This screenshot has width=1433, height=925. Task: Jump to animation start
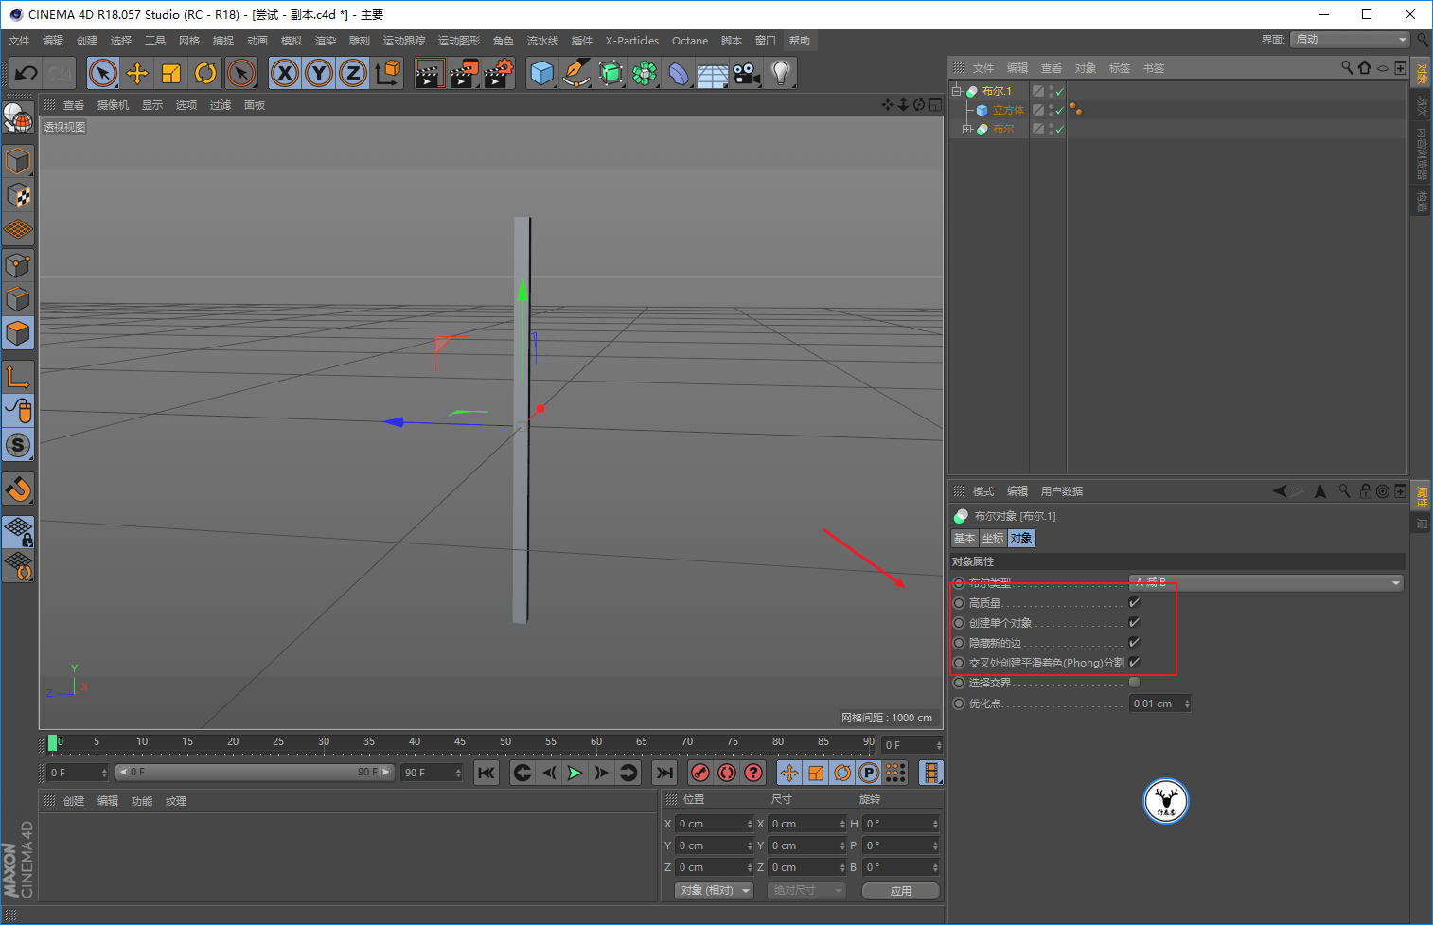[x=487, y=773]
